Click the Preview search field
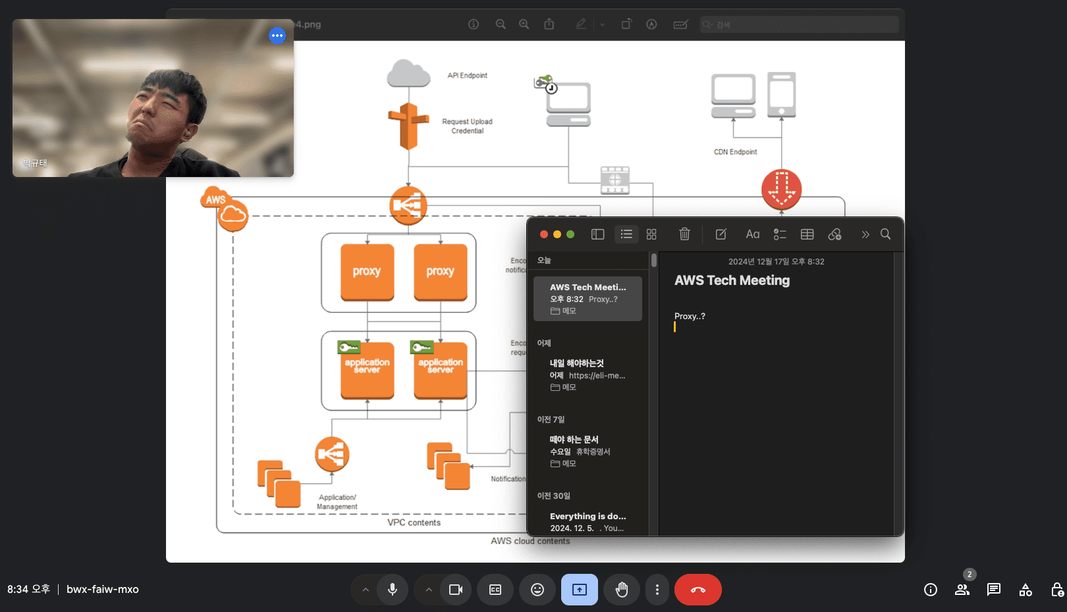This screenshot has height=612, width=1067. pyautogui.click(x=800, y=24)
